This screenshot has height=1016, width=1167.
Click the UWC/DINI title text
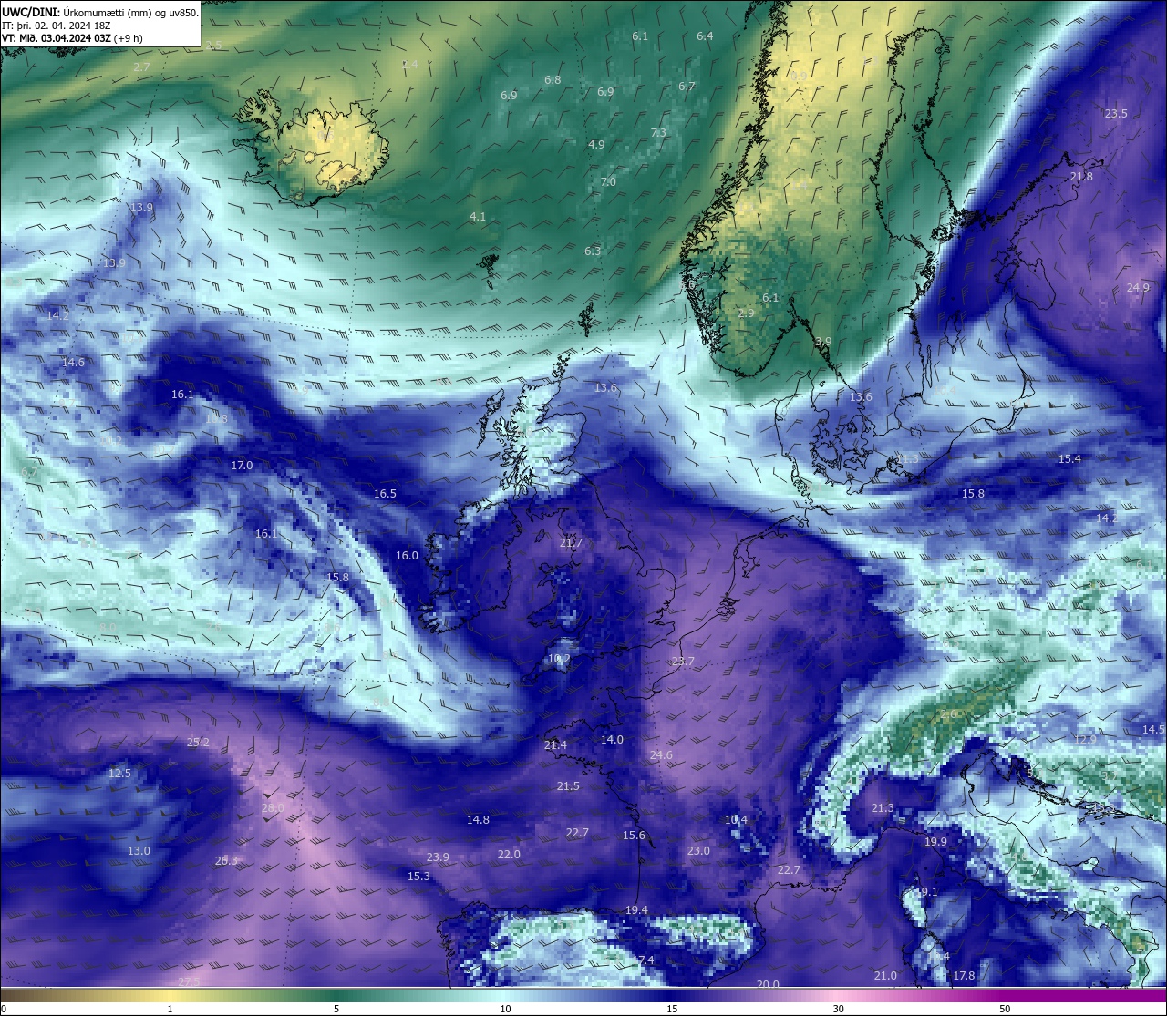pos(29,12)
